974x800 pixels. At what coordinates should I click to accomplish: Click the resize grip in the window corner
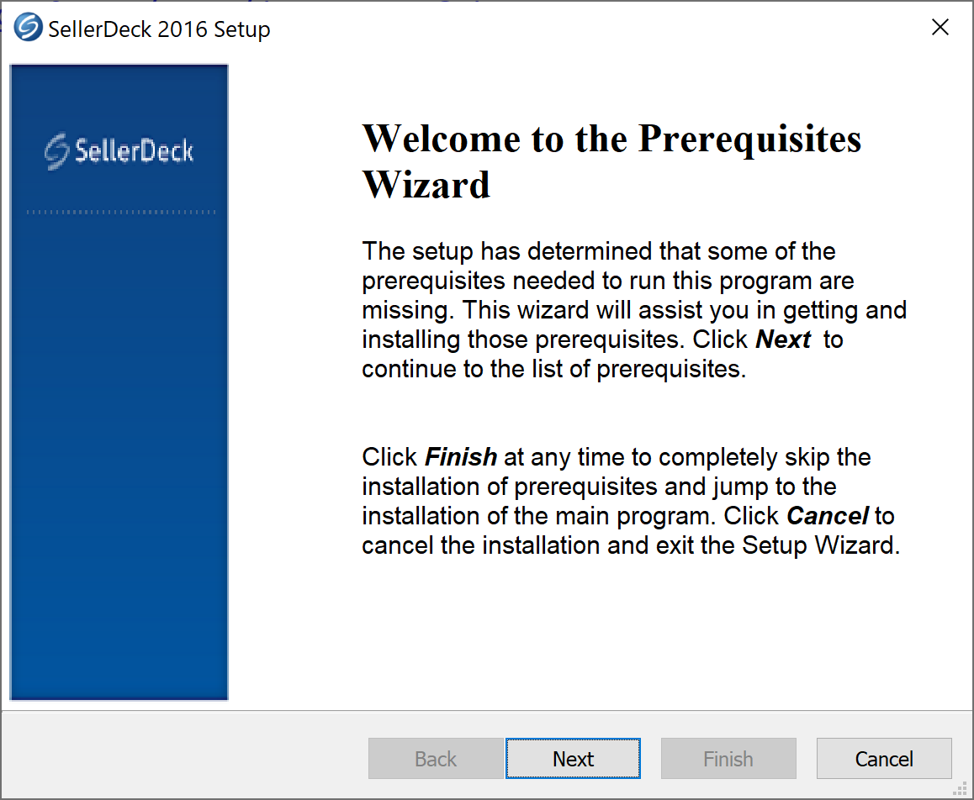tap(961, 788)
